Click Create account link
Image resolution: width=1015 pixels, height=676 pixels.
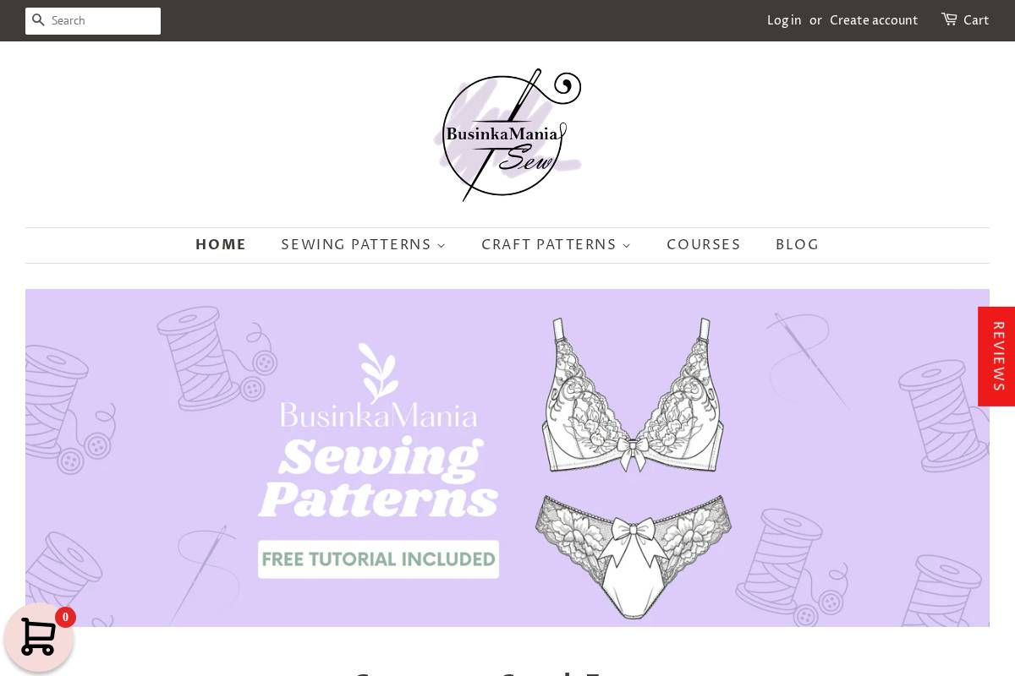pos(874,20)
